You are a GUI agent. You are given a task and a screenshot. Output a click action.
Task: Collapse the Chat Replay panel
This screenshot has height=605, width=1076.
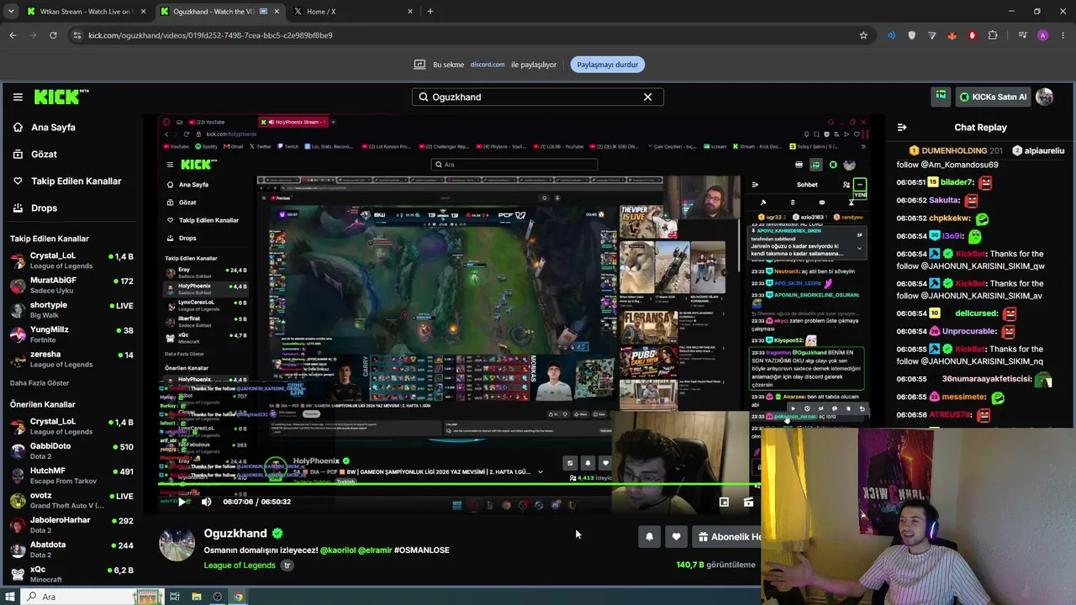(902, 127)
